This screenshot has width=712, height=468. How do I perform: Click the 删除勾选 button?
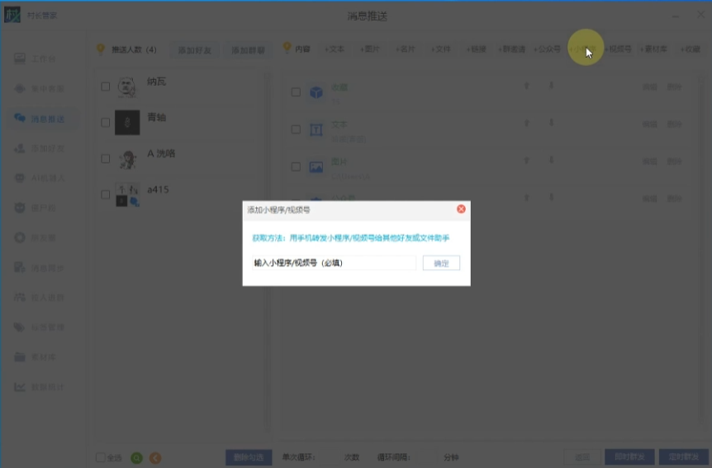coord(249,457)
